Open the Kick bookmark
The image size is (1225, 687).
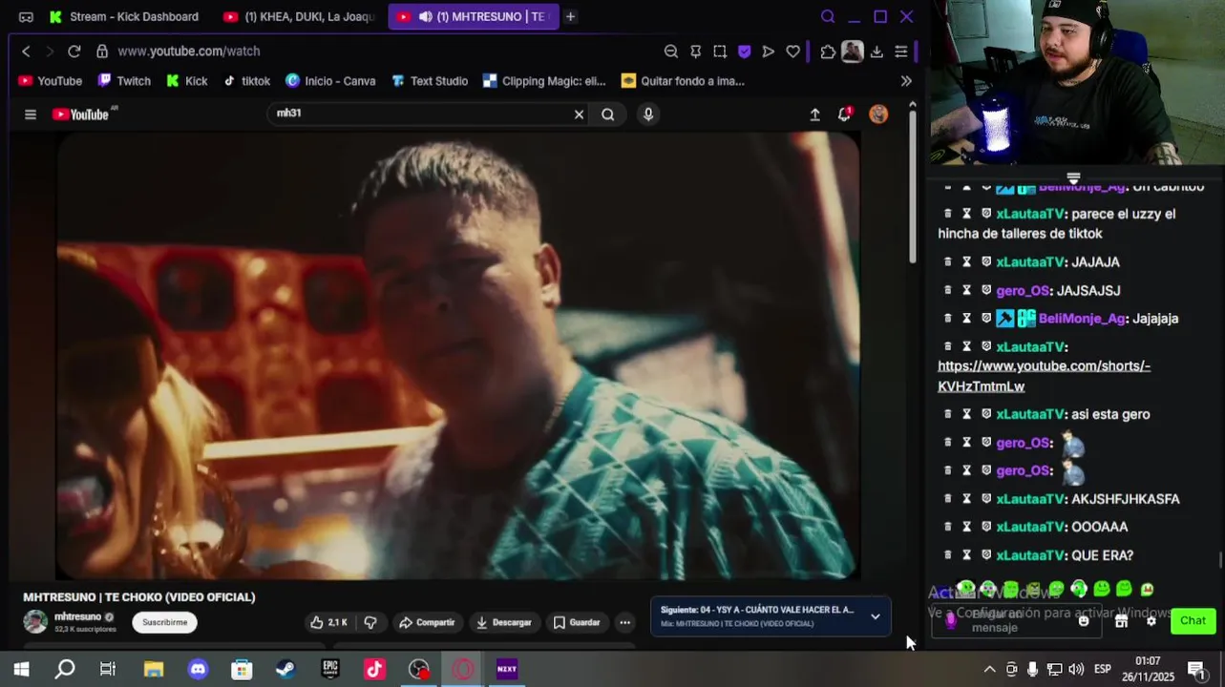pos(187,81)
